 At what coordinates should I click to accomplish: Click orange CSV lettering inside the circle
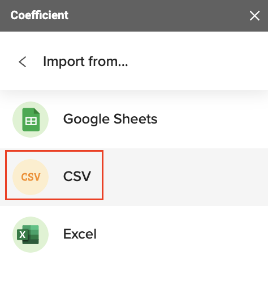point(31,177)
